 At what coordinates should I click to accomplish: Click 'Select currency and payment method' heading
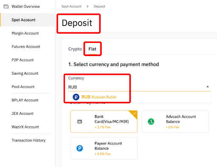pos(114,65)
